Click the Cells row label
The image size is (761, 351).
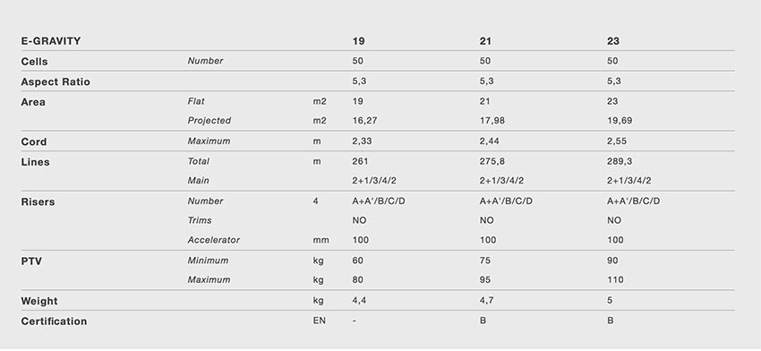34,62
